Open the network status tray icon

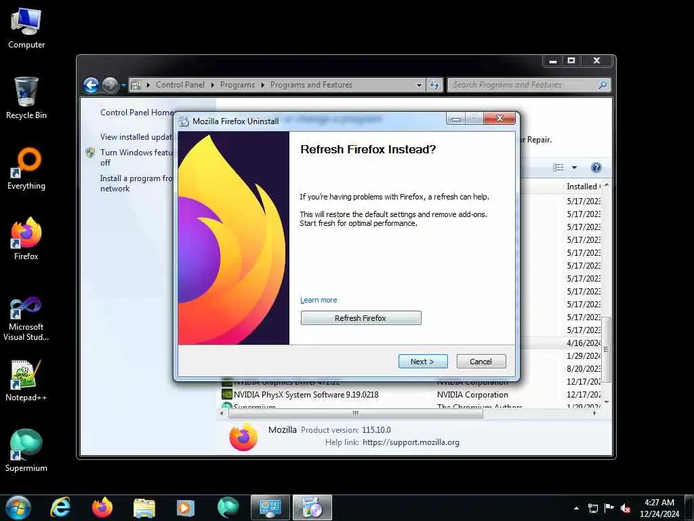coord(592,508)
